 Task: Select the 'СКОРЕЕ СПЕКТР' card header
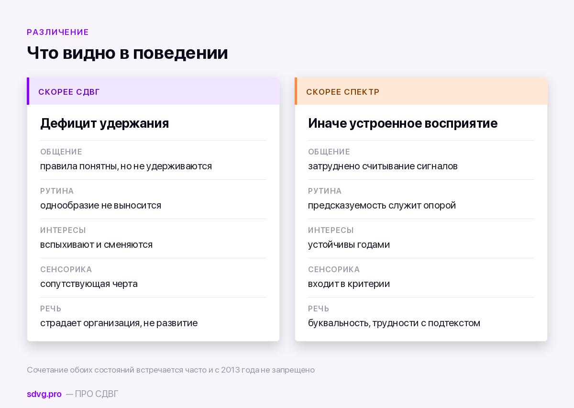pos(421,91)
